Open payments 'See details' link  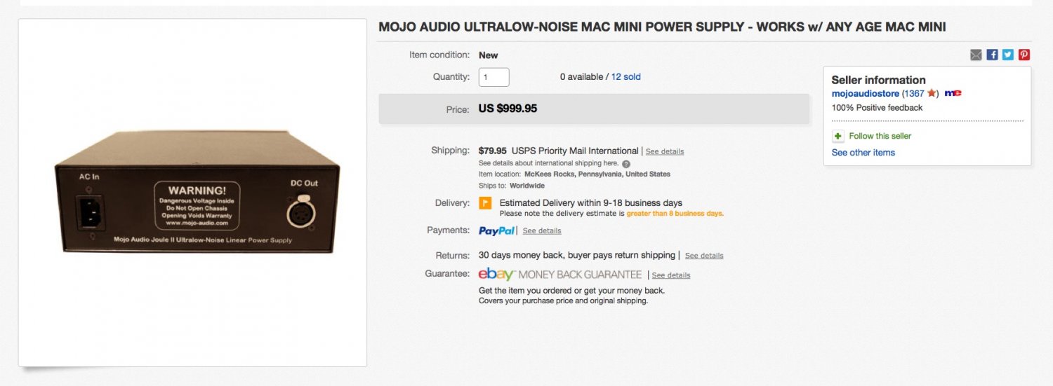[x=542, y=230]
